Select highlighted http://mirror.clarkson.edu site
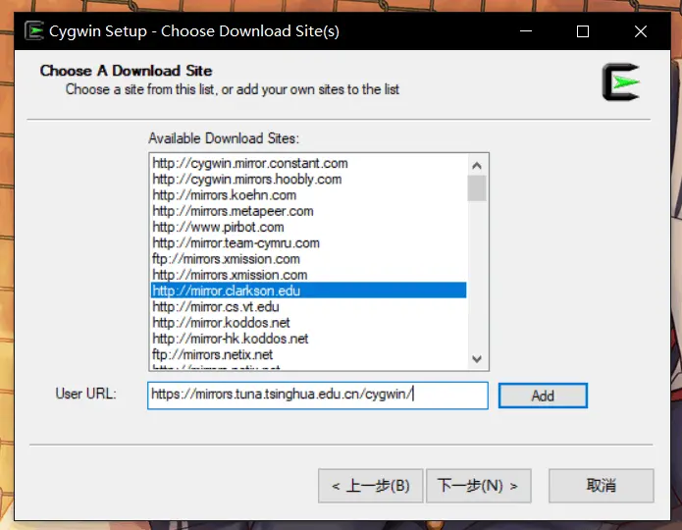The image size is (682, 530). 309,291
